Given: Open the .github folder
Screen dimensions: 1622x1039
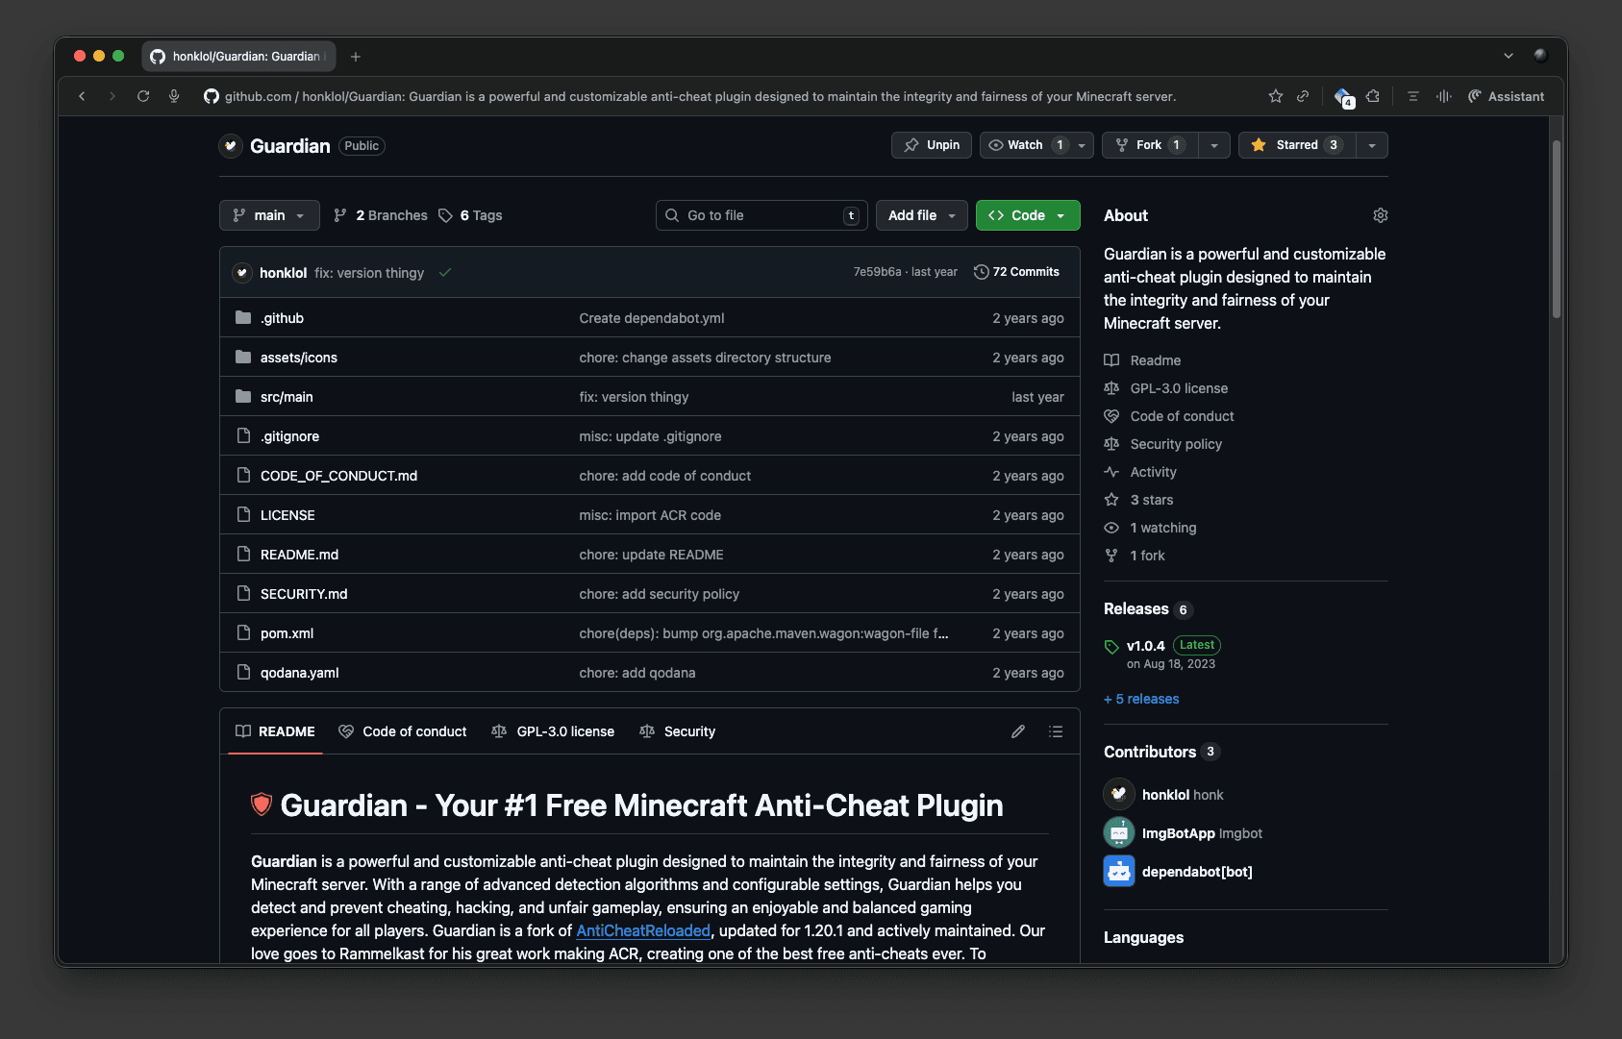Looking at the screenshot, I should (282, 318).
